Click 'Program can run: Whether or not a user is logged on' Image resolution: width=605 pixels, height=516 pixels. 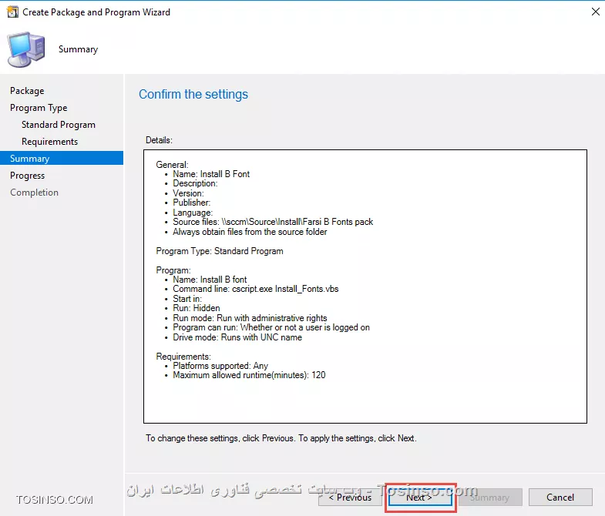click(x=271, y=328)
